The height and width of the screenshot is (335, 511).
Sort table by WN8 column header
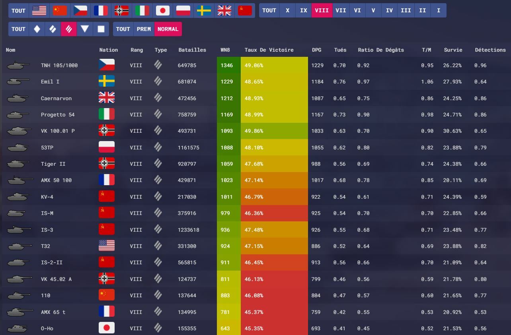225,50
